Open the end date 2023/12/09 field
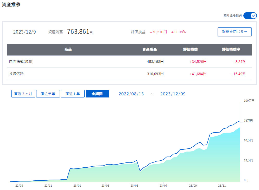 (x=173, y=94)
